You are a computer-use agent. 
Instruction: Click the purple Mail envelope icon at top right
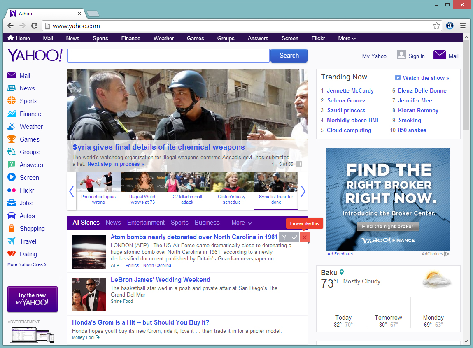(x=440, y=55)
